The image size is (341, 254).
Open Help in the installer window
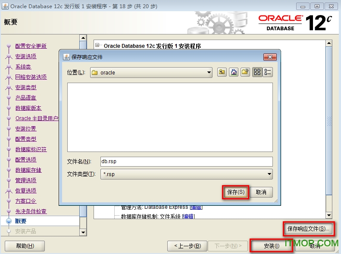[25, 246]
